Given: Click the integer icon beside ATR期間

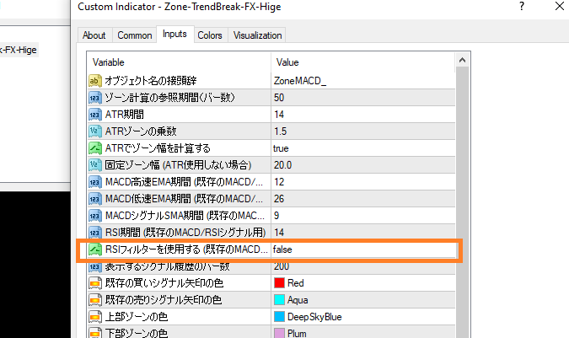Looking at the screenshot, I should tap(95, 115).
